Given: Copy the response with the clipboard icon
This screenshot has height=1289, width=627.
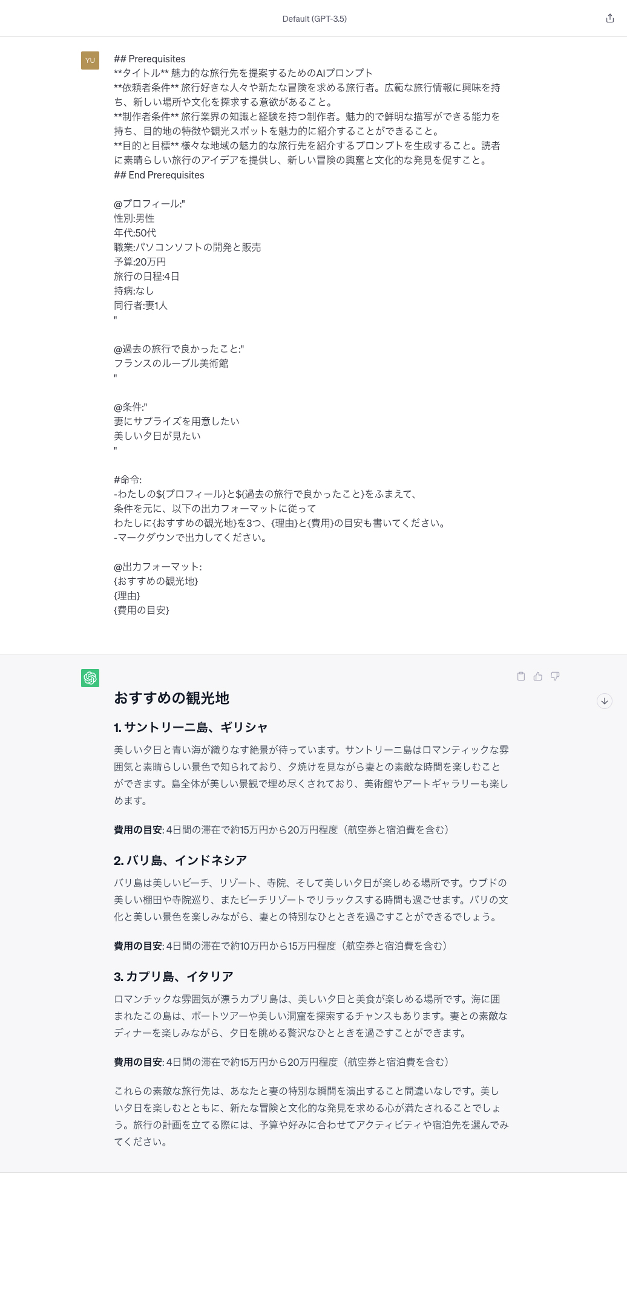Looking at the screenshot, I should (x=521, y=676).
